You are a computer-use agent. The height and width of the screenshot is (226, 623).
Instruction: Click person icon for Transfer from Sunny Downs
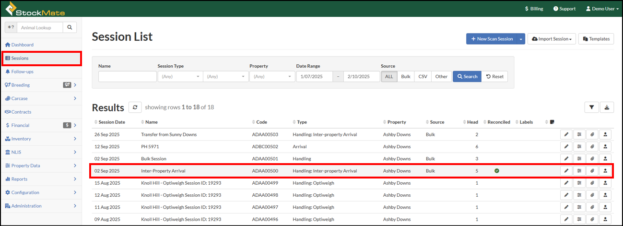[x=605, y=134]
